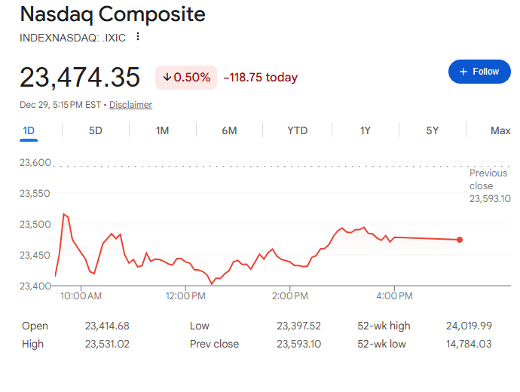Show the Max chart range
The width and height of the screenshot is (520, 392).
500,130
